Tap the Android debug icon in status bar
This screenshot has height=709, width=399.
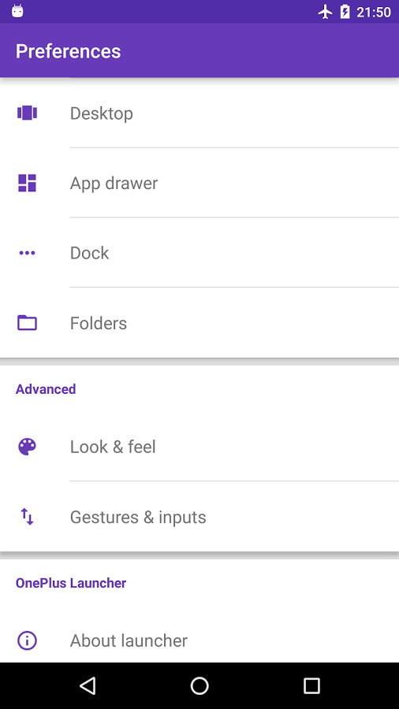(x=17, y=11)
